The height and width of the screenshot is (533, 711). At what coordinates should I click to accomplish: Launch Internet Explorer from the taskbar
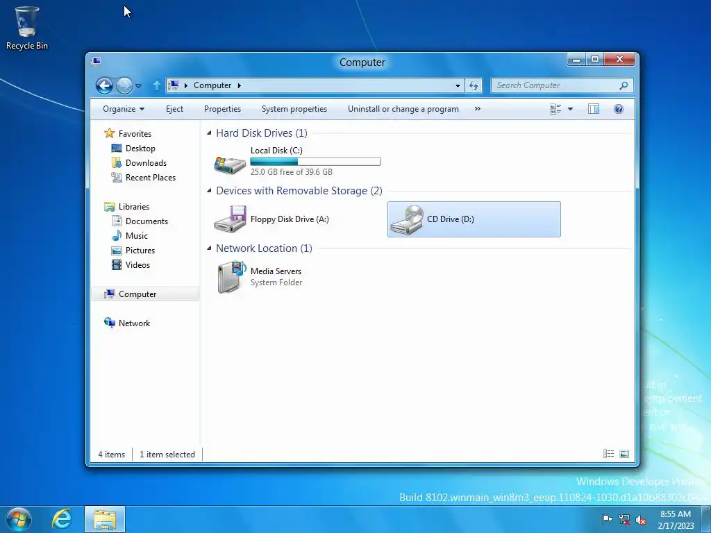[62, 519]
